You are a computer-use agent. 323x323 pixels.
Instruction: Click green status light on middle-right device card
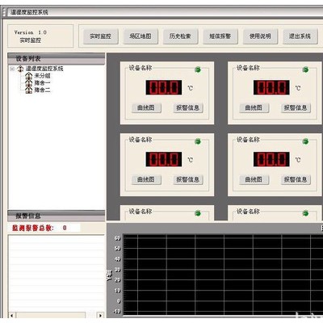click(x=305, y=141)
